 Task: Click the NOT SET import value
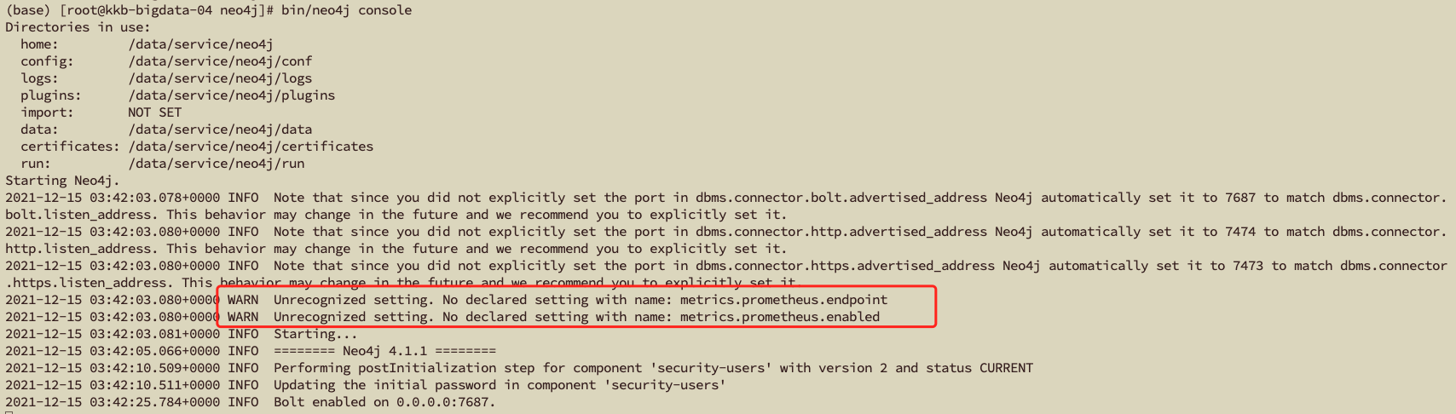[x=155, y=112]
